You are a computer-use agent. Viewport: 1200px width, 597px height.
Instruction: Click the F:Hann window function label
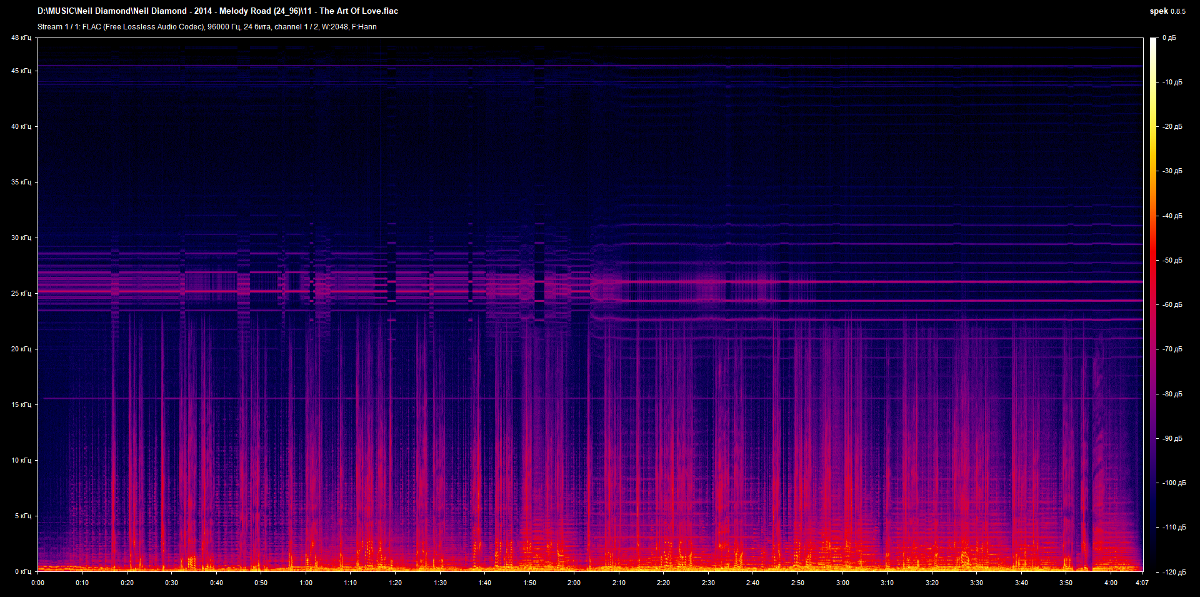(364, 27)
